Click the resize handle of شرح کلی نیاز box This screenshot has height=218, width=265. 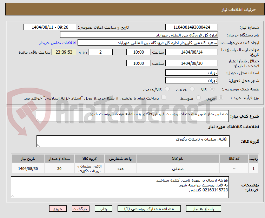[38, 120]
